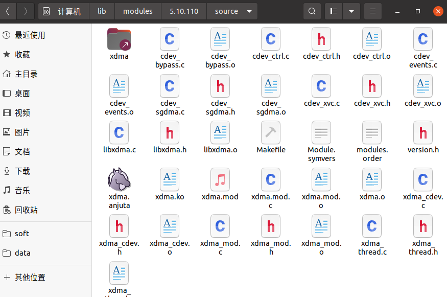Select the xdma_cdev.h header icon
Screen dimensions: 447x297
coord(119,226)
